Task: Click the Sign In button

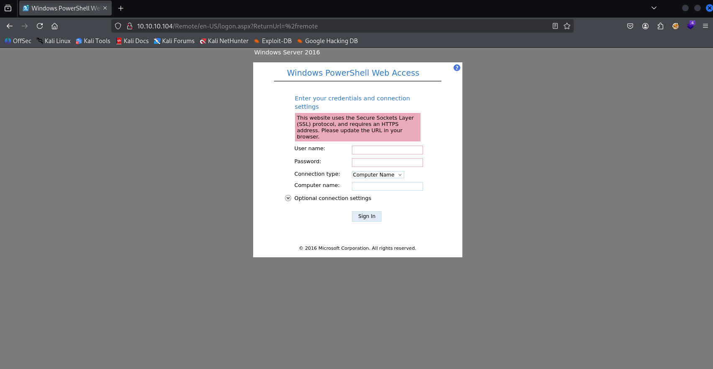Action: point(367,216)
